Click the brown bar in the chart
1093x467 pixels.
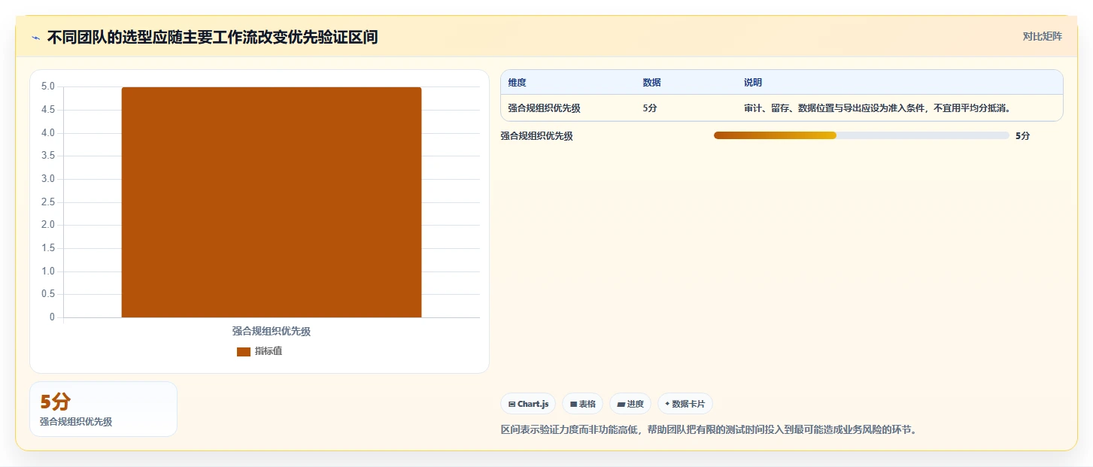(x=272, y=202)
